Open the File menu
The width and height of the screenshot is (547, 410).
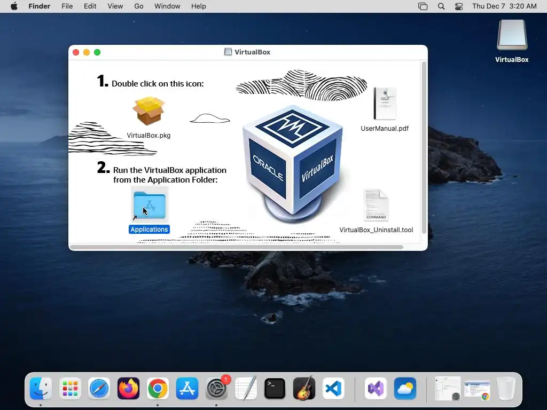(67, 6)
